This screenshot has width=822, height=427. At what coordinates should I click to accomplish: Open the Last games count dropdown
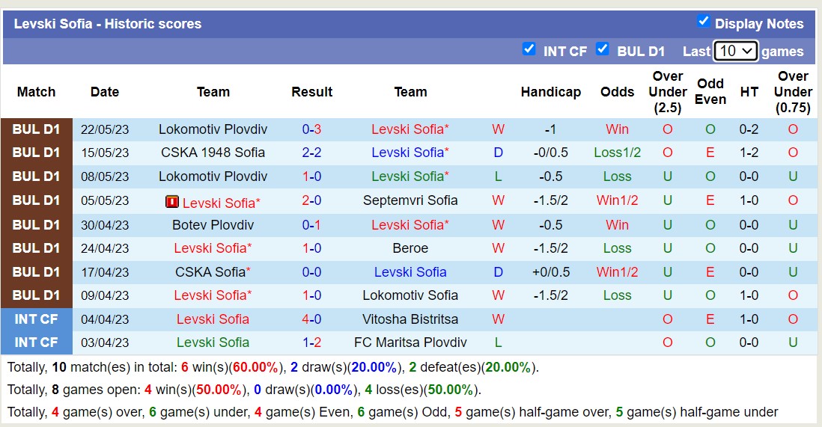click(x=736, y=51)
